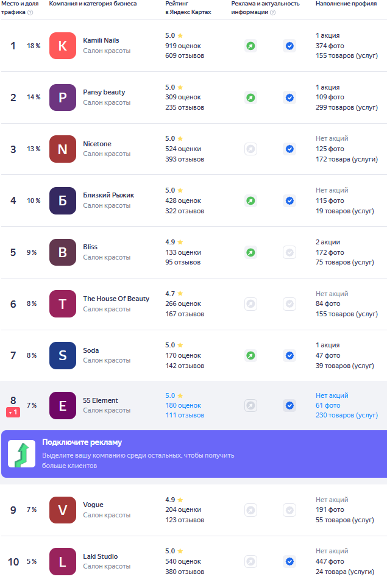Screen dimensions: 387x585
Task: Click the help icon next to "информации" header
Action: 273,12
